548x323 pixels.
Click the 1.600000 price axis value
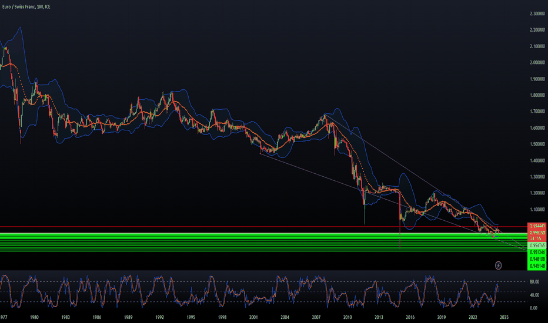pos(537,128)
